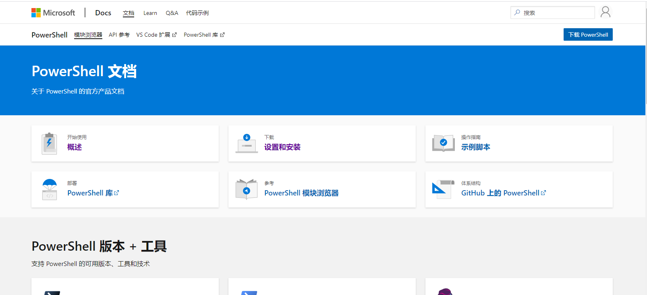Open the 概述 card link
Image resolution: width=647 pixels, height=295 pixels.
pos(75,147)
